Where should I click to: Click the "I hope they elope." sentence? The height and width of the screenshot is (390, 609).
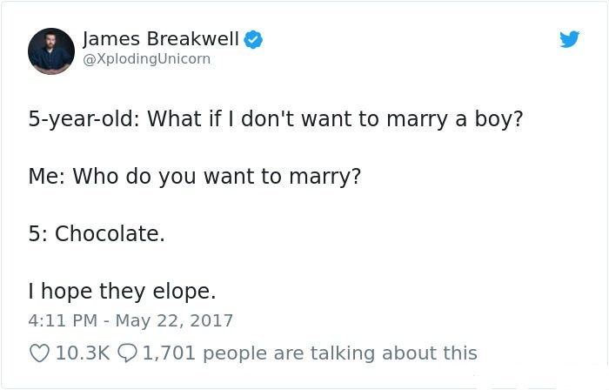click(x=122, y=292)
